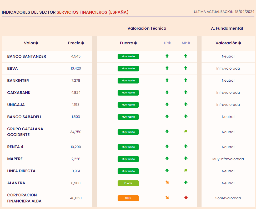Click Banco Sabadell LP up arrow
This screenshot has width=256, height=209.
click(x=167, y=116)
